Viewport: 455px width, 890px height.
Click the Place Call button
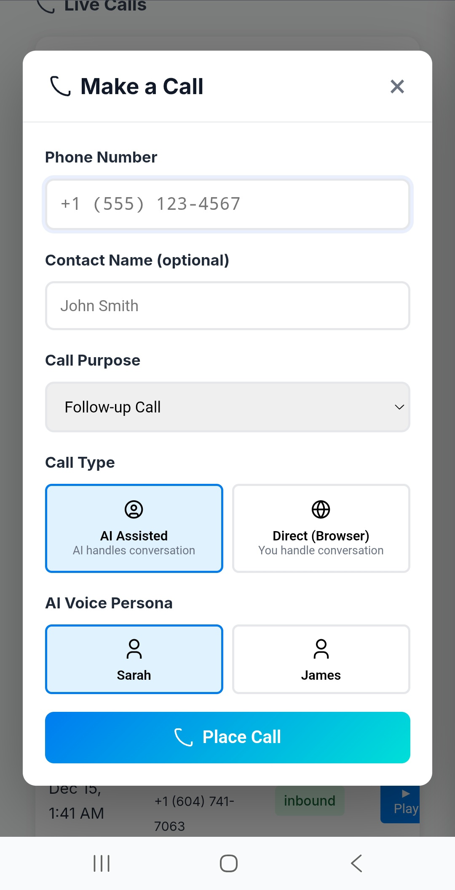point(227,737)
